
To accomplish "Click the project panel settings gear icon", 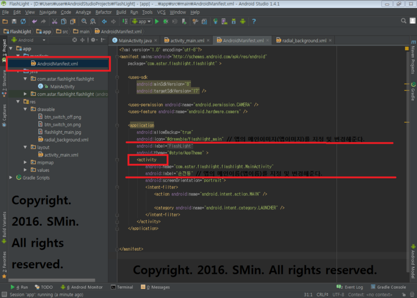I will [94, 40].
